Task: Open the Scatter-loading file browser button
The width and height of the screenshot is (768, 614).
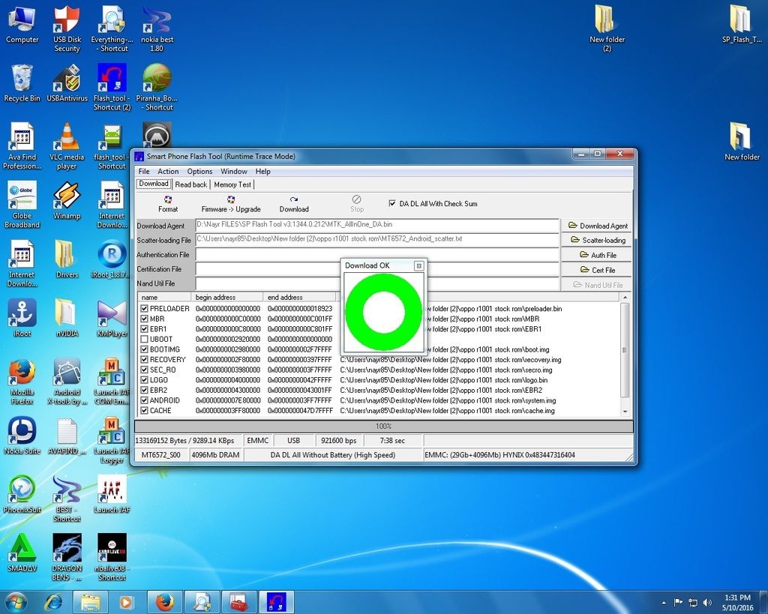Action: tap(597, 240)
